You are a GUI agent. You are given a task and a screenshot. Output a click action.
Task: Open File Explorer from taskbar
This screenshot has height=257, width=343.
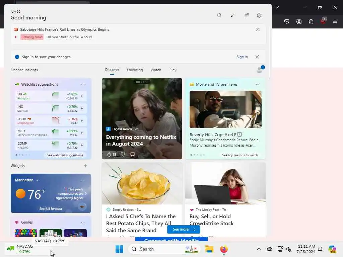209,249
